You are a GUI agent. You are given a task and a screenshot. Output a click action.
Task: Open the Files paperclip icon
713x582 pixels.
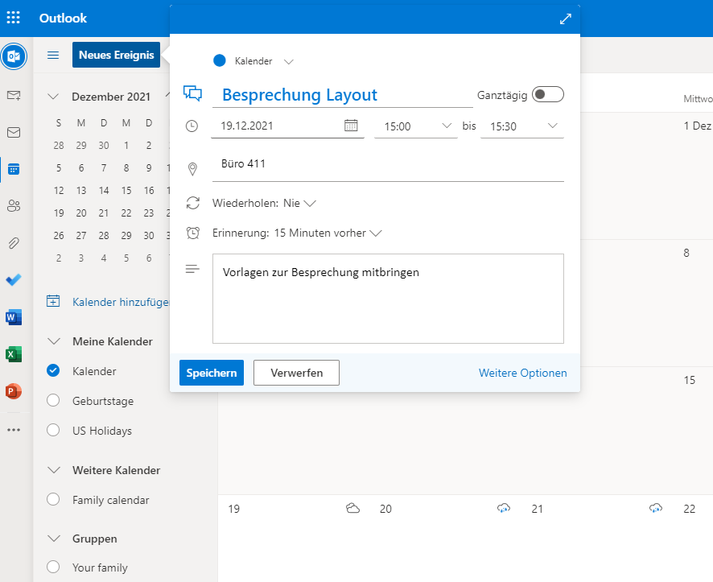click(14, 243)
